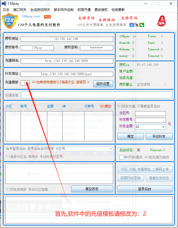
Task: Click the 订单号 column header
Action: [89, 106]
